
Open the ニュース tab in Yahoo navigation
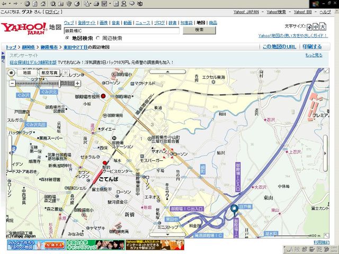pyautogui.click(x=142, y=23)
